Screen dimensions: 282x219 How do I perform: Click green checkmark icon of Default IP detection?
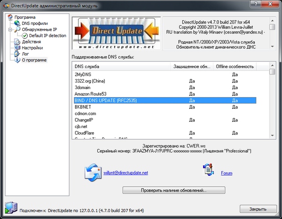point(24,36)
